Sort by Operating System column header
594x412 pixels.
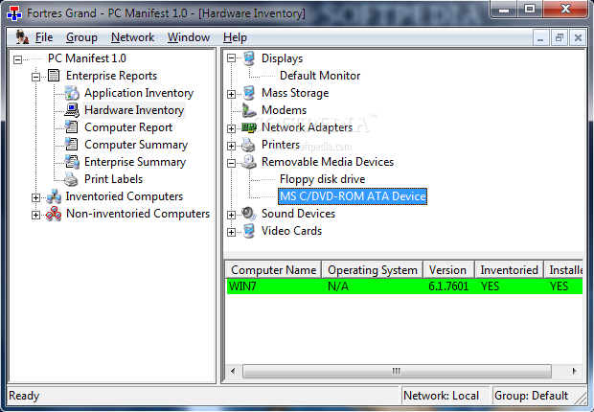point(372,270)
